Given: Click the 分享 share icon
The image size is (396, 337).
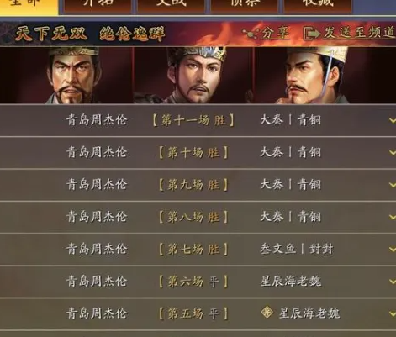Looking at the screenshot, I should pyautogui.click(x=251, y=34).
